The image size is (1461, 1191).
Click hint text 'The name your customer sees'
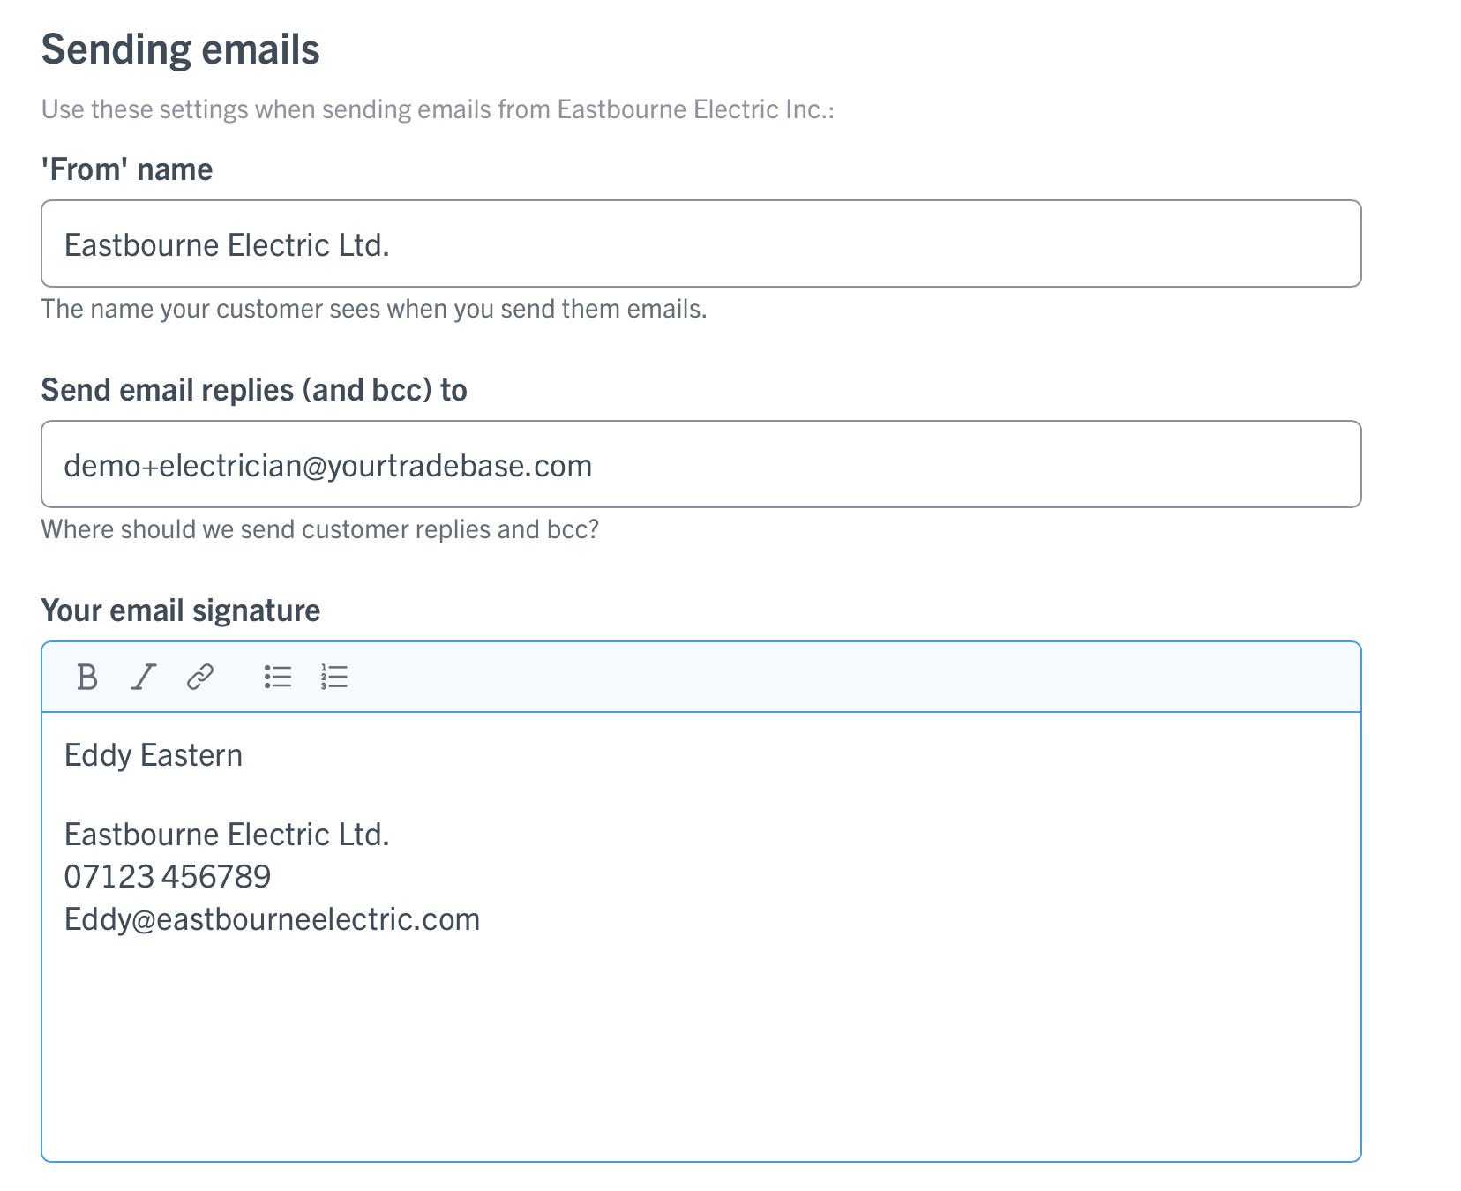[374, 309]
